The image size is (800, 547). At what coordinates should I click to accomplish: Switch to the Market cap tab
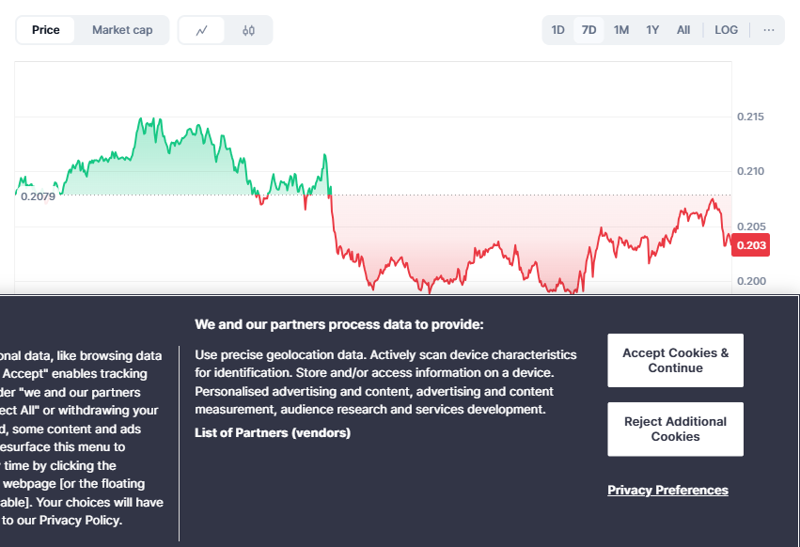tap(122, 30)
